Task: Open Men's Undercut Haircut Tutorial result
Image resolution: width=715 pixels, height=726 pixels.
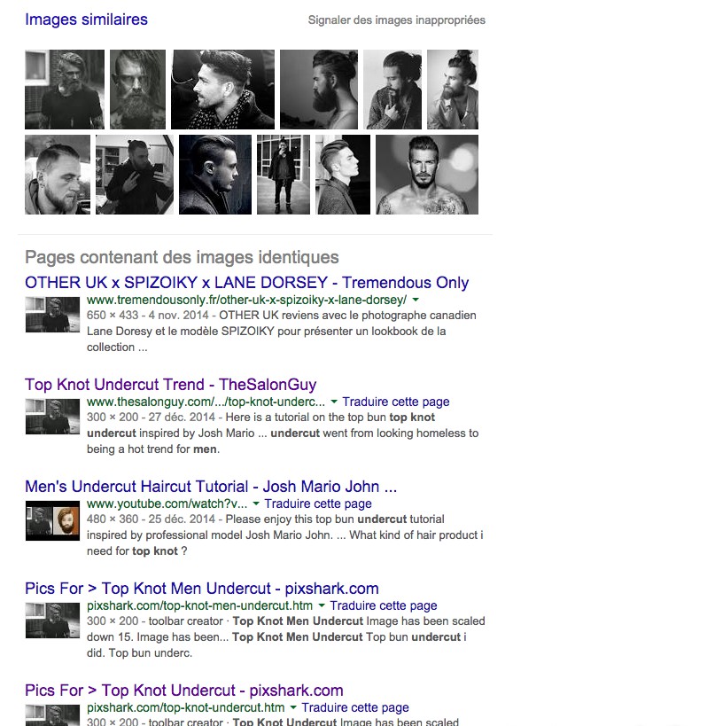Action: point(211,487)
